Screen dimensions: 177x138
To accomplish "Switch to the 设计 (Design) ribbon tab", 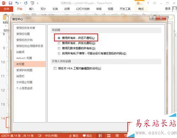I will 43,9.
